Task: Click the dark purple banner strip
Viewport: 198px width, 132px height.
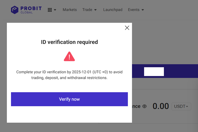Action: point(179,71)
